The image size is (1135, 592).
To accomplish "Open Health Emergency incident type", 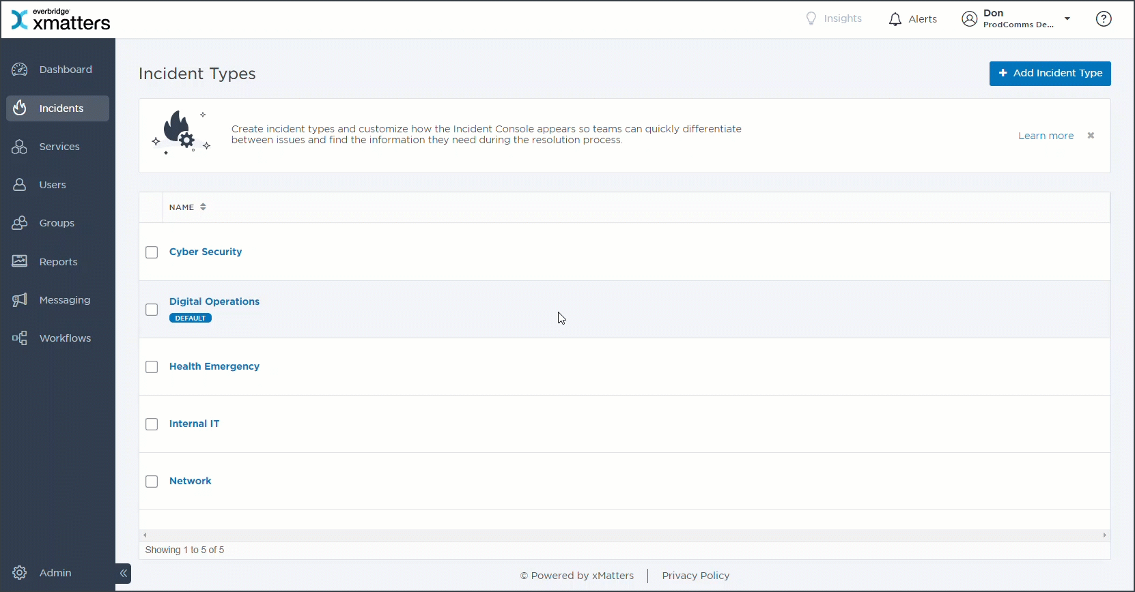I will (214, 366).
